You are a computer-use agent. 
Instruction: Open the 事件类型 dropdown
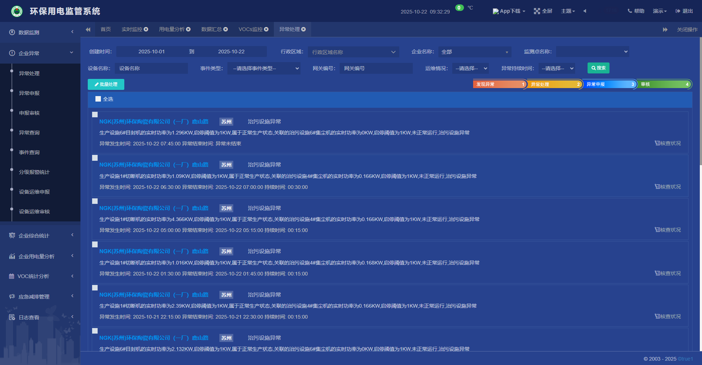tap(264, 68)
